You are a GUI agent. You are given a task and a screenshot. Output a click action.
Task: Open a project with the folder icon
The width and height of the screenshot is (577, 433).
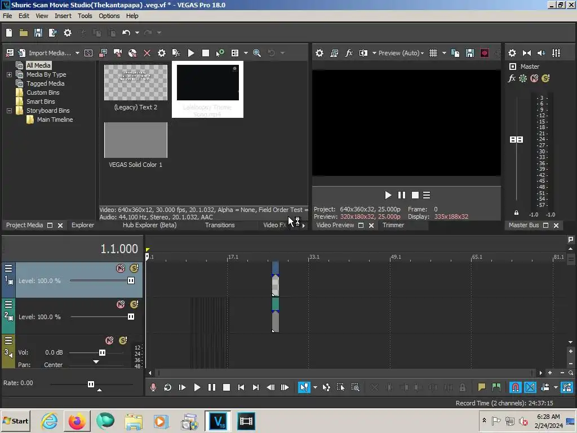pyautogui.click(x=24, y=33)
